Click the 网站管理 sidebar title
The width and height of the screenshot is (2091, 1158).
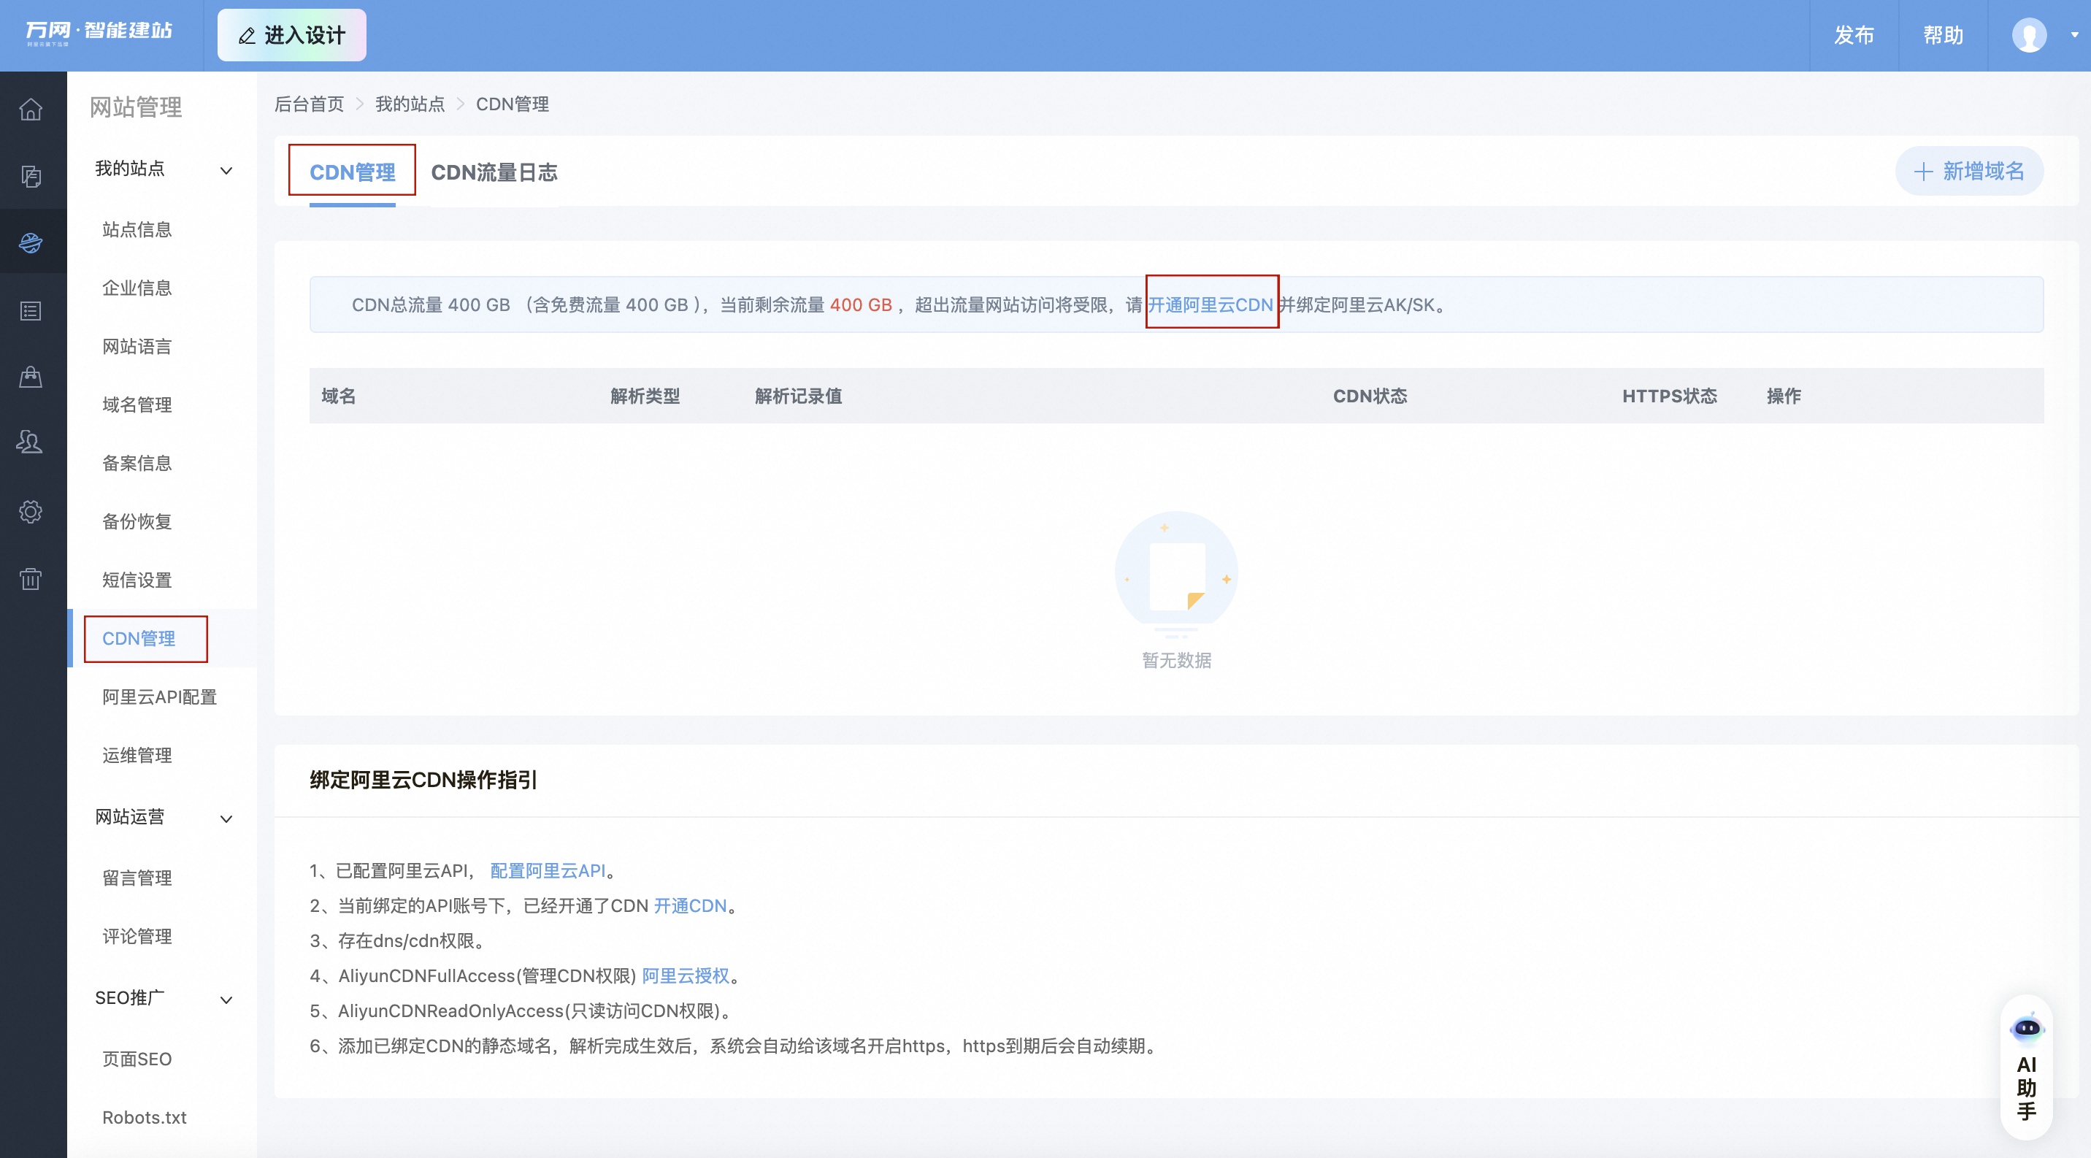(x=136, y=107)
